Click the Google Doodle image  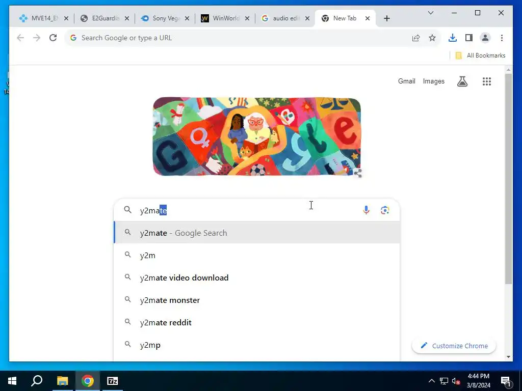[257, 136]
